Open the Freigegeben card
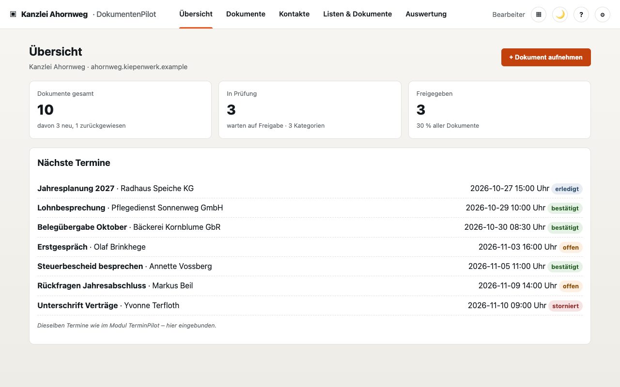 (499, 110)
